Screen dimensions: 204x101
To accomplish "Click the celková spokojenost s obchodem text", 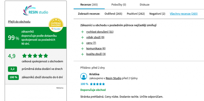I will pyautogui.click(x=42, y=61).
